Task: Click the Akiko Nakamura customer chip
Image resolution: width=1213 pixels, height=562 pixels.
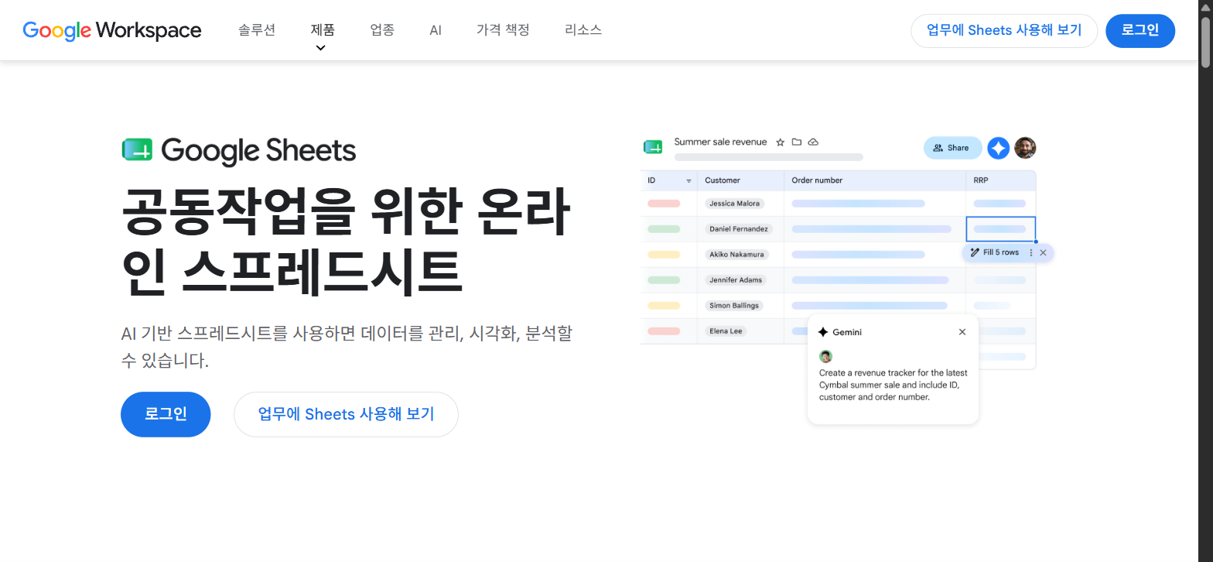Action: click(736, 255)
